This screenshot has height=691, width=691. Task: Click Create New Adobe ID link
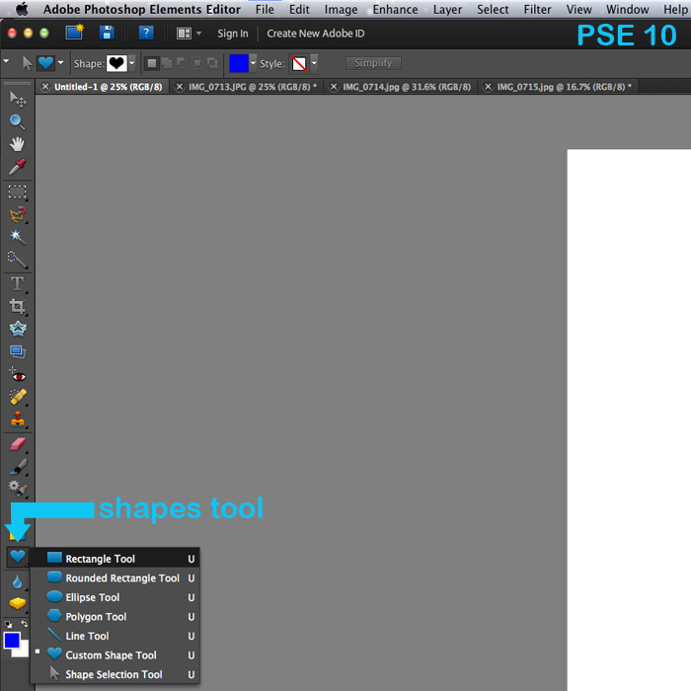pos(316,34)
